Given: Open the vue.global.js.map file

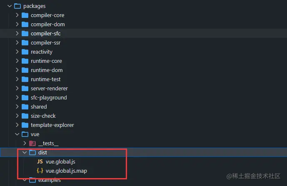Looking at the screenshot, I should coord(67,171).
